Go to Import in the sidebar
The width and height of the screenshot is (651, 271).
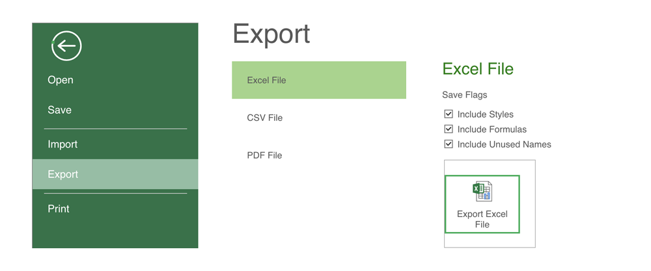62,144
